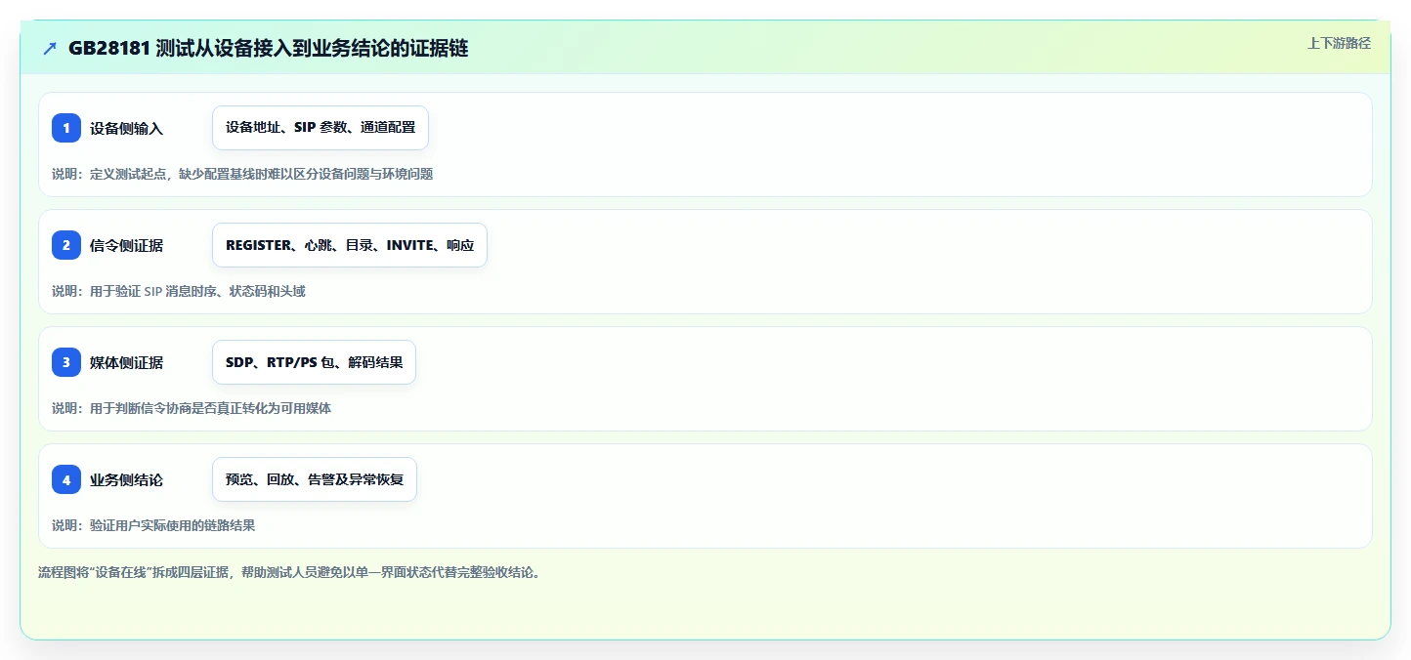Click the 定义测试起点 description under step 1
Image resolution: width=1411 pixels, height=660 pixels.
coord(242,174)
